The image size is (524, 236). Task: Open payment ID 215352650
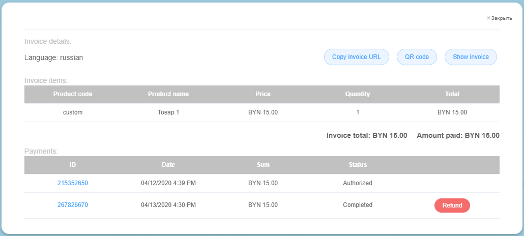73,183
